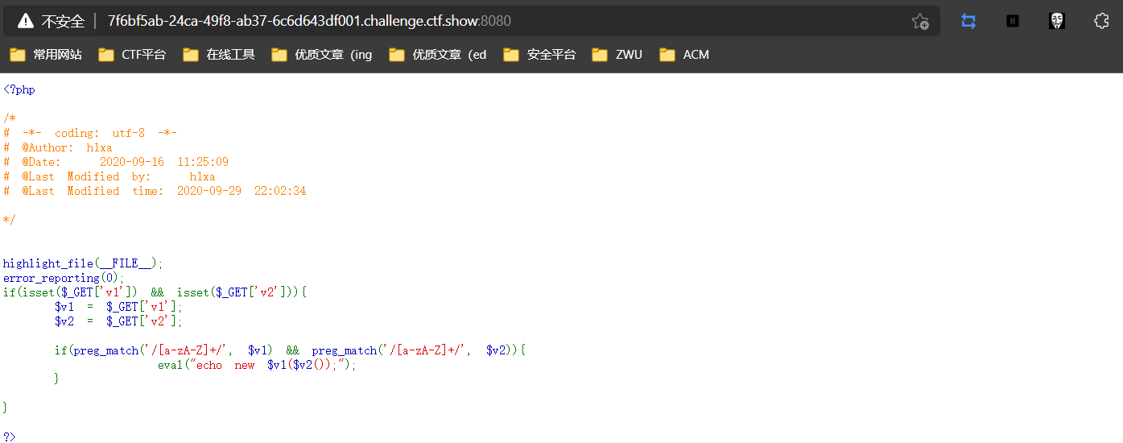
Task: Click the $v2 = $_GET['v2']; line
Action: [119, 321]
